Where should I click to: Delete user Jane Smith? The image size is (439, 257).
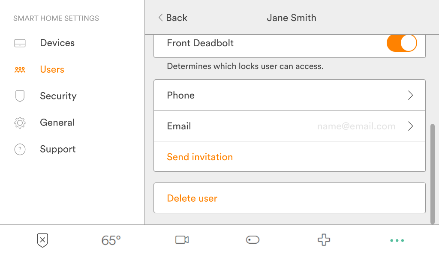pos(192,198)
